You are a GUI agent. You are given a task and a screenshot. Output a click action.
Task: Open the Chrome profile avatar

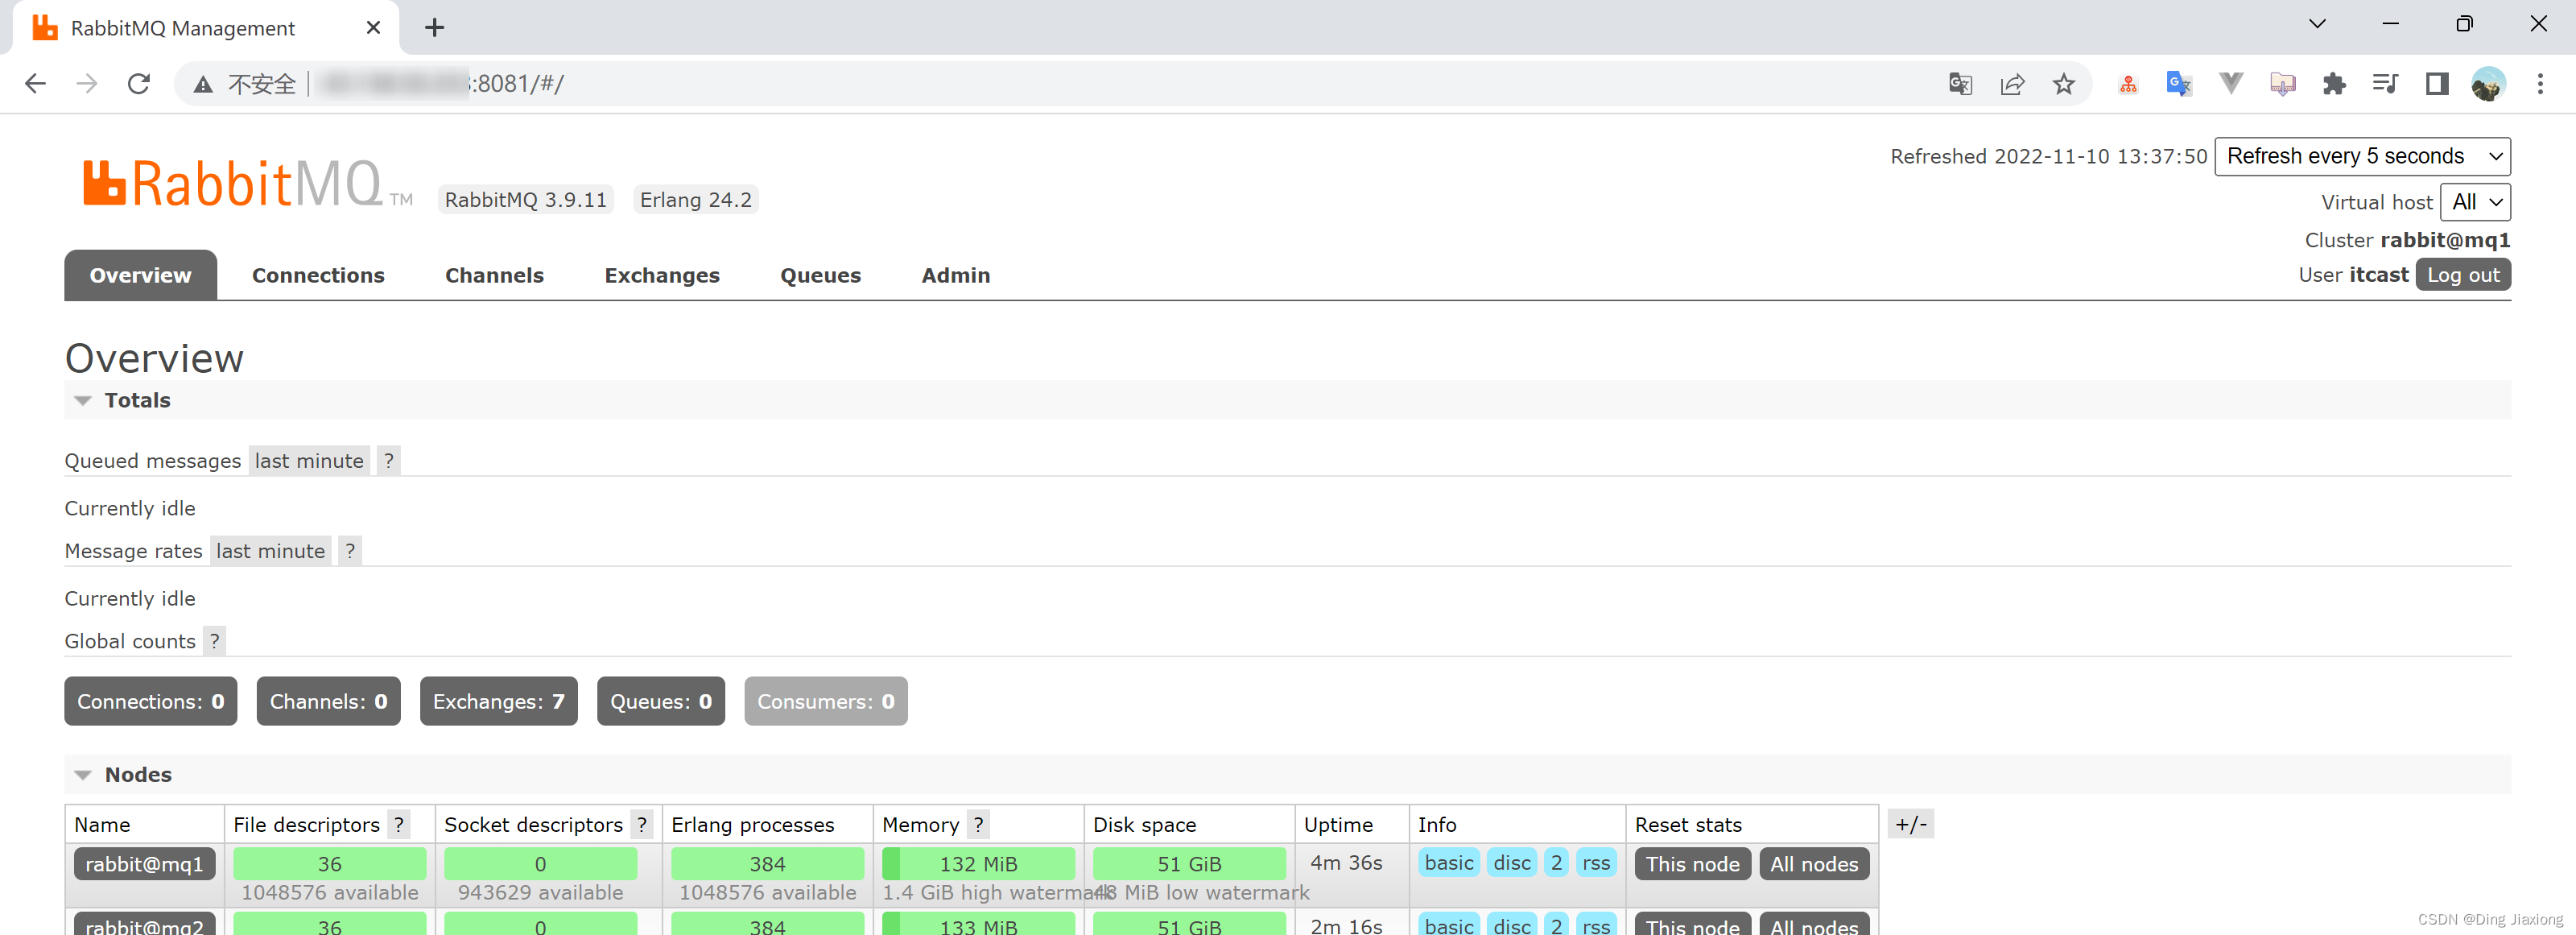2488,84
